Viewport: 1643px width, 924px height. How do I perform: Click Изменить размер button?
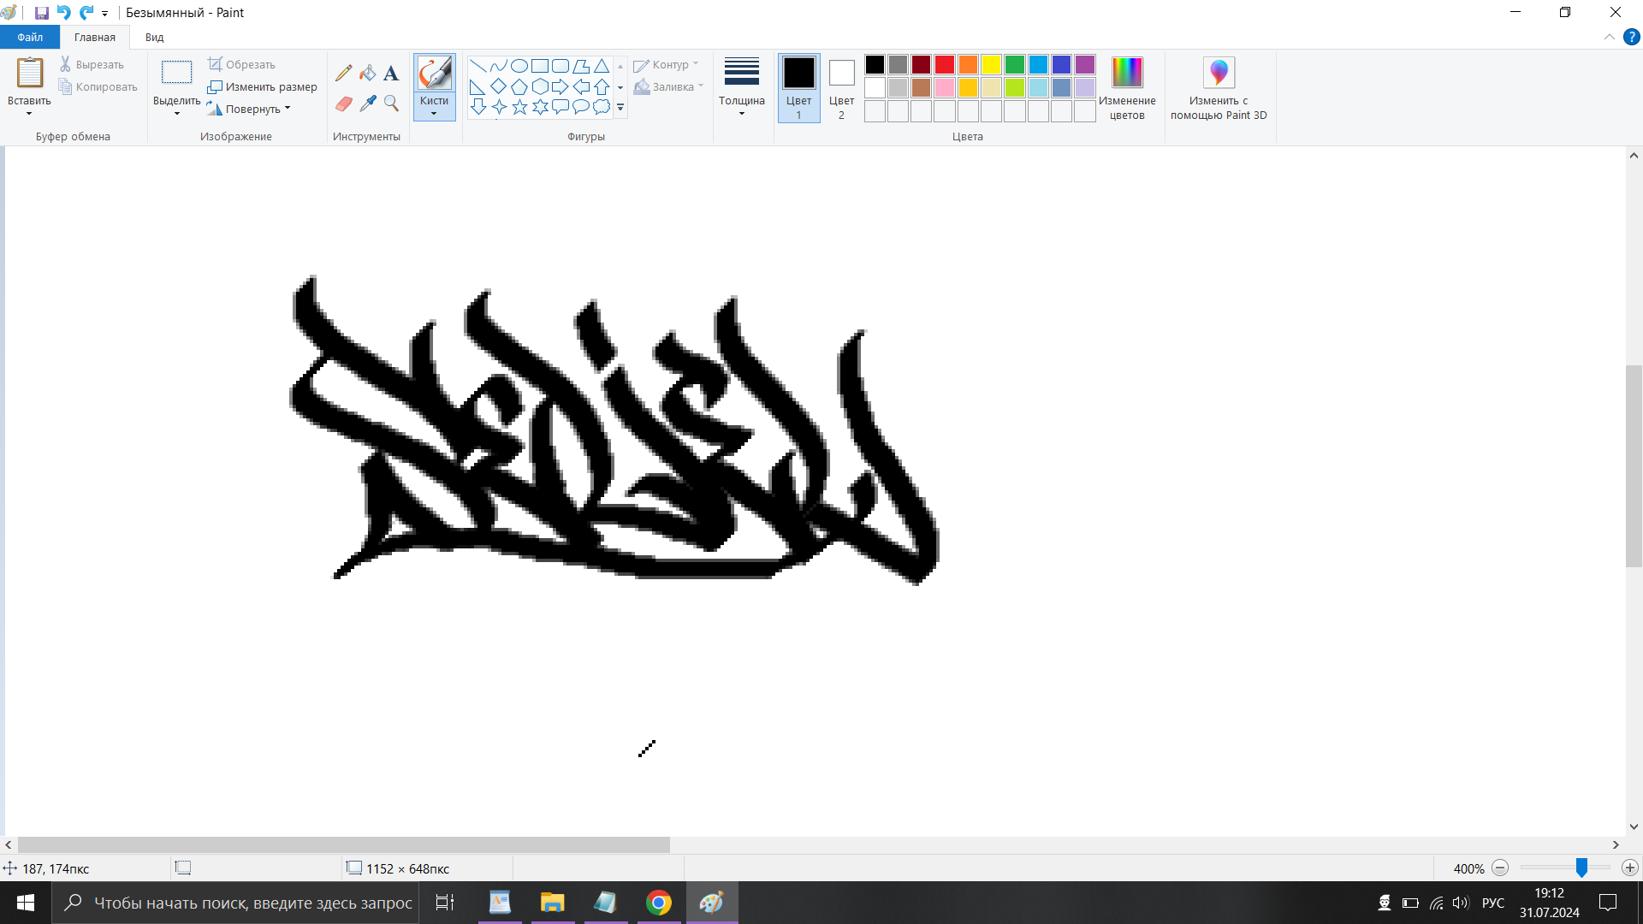262,86
